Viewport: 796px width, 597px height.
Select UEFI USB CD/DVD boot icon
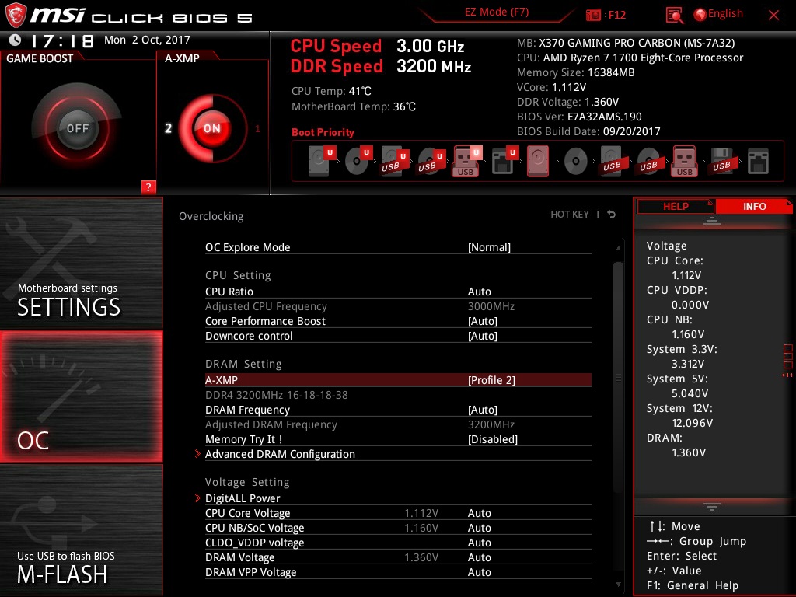point(431,162)
